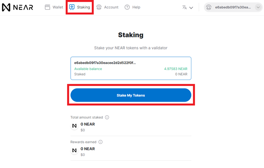Go to the Account tab
The image size is (264, 168).
pos(107,7)
